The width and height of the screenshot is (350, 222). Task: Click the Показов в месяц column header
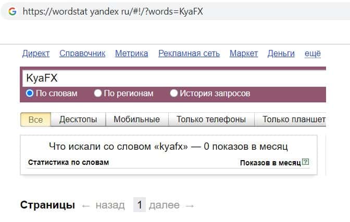pos(270,163)
